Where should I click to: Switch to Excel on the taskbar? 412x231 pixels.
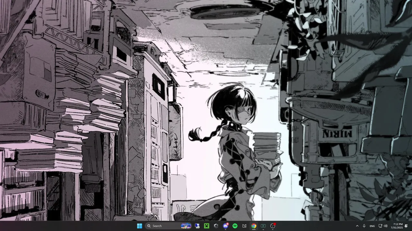click(x=263, y=226)
